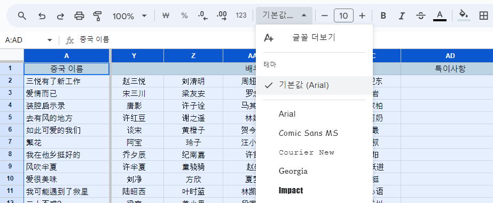Open the text color picker
The height and width of the screenshot is (203, 493).
(440, 15)
